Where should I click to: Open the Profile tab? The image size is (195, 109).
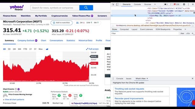coord(99,41)
